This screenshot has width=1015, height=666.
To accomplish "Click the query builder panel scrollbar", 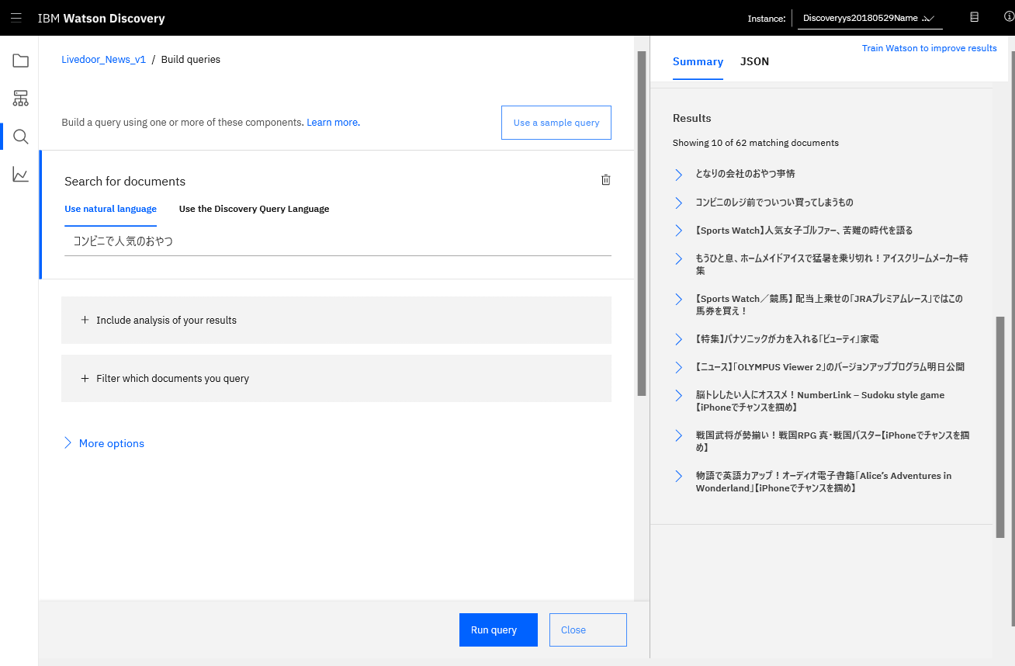I will click(x=641, y=224).
